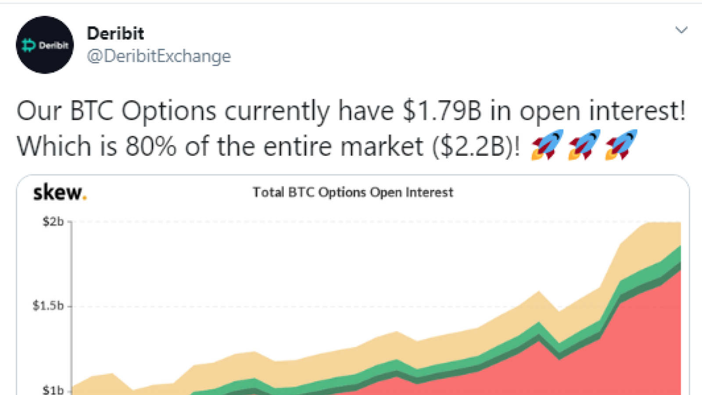This screenshot has height=395, width=702.
Task: Open the @DeribitExchange handle link
Action: [x=159, y=56]
